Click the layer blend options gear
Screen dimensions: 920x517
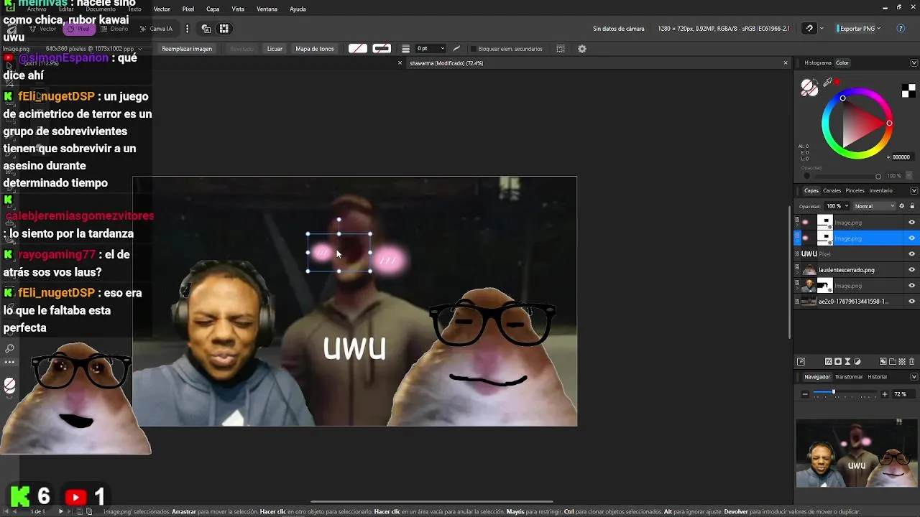click(902, 206)
